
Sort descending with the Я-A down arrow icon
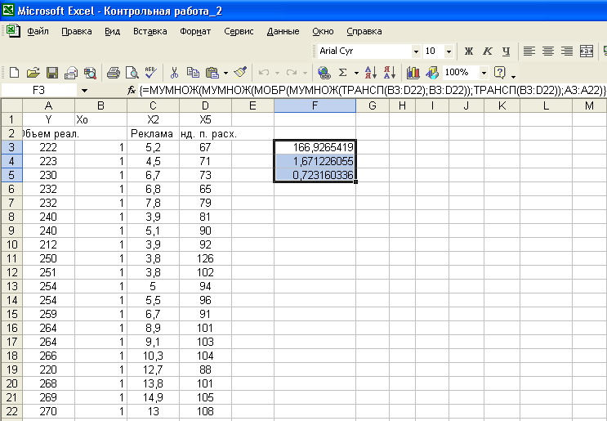point(390,73)
